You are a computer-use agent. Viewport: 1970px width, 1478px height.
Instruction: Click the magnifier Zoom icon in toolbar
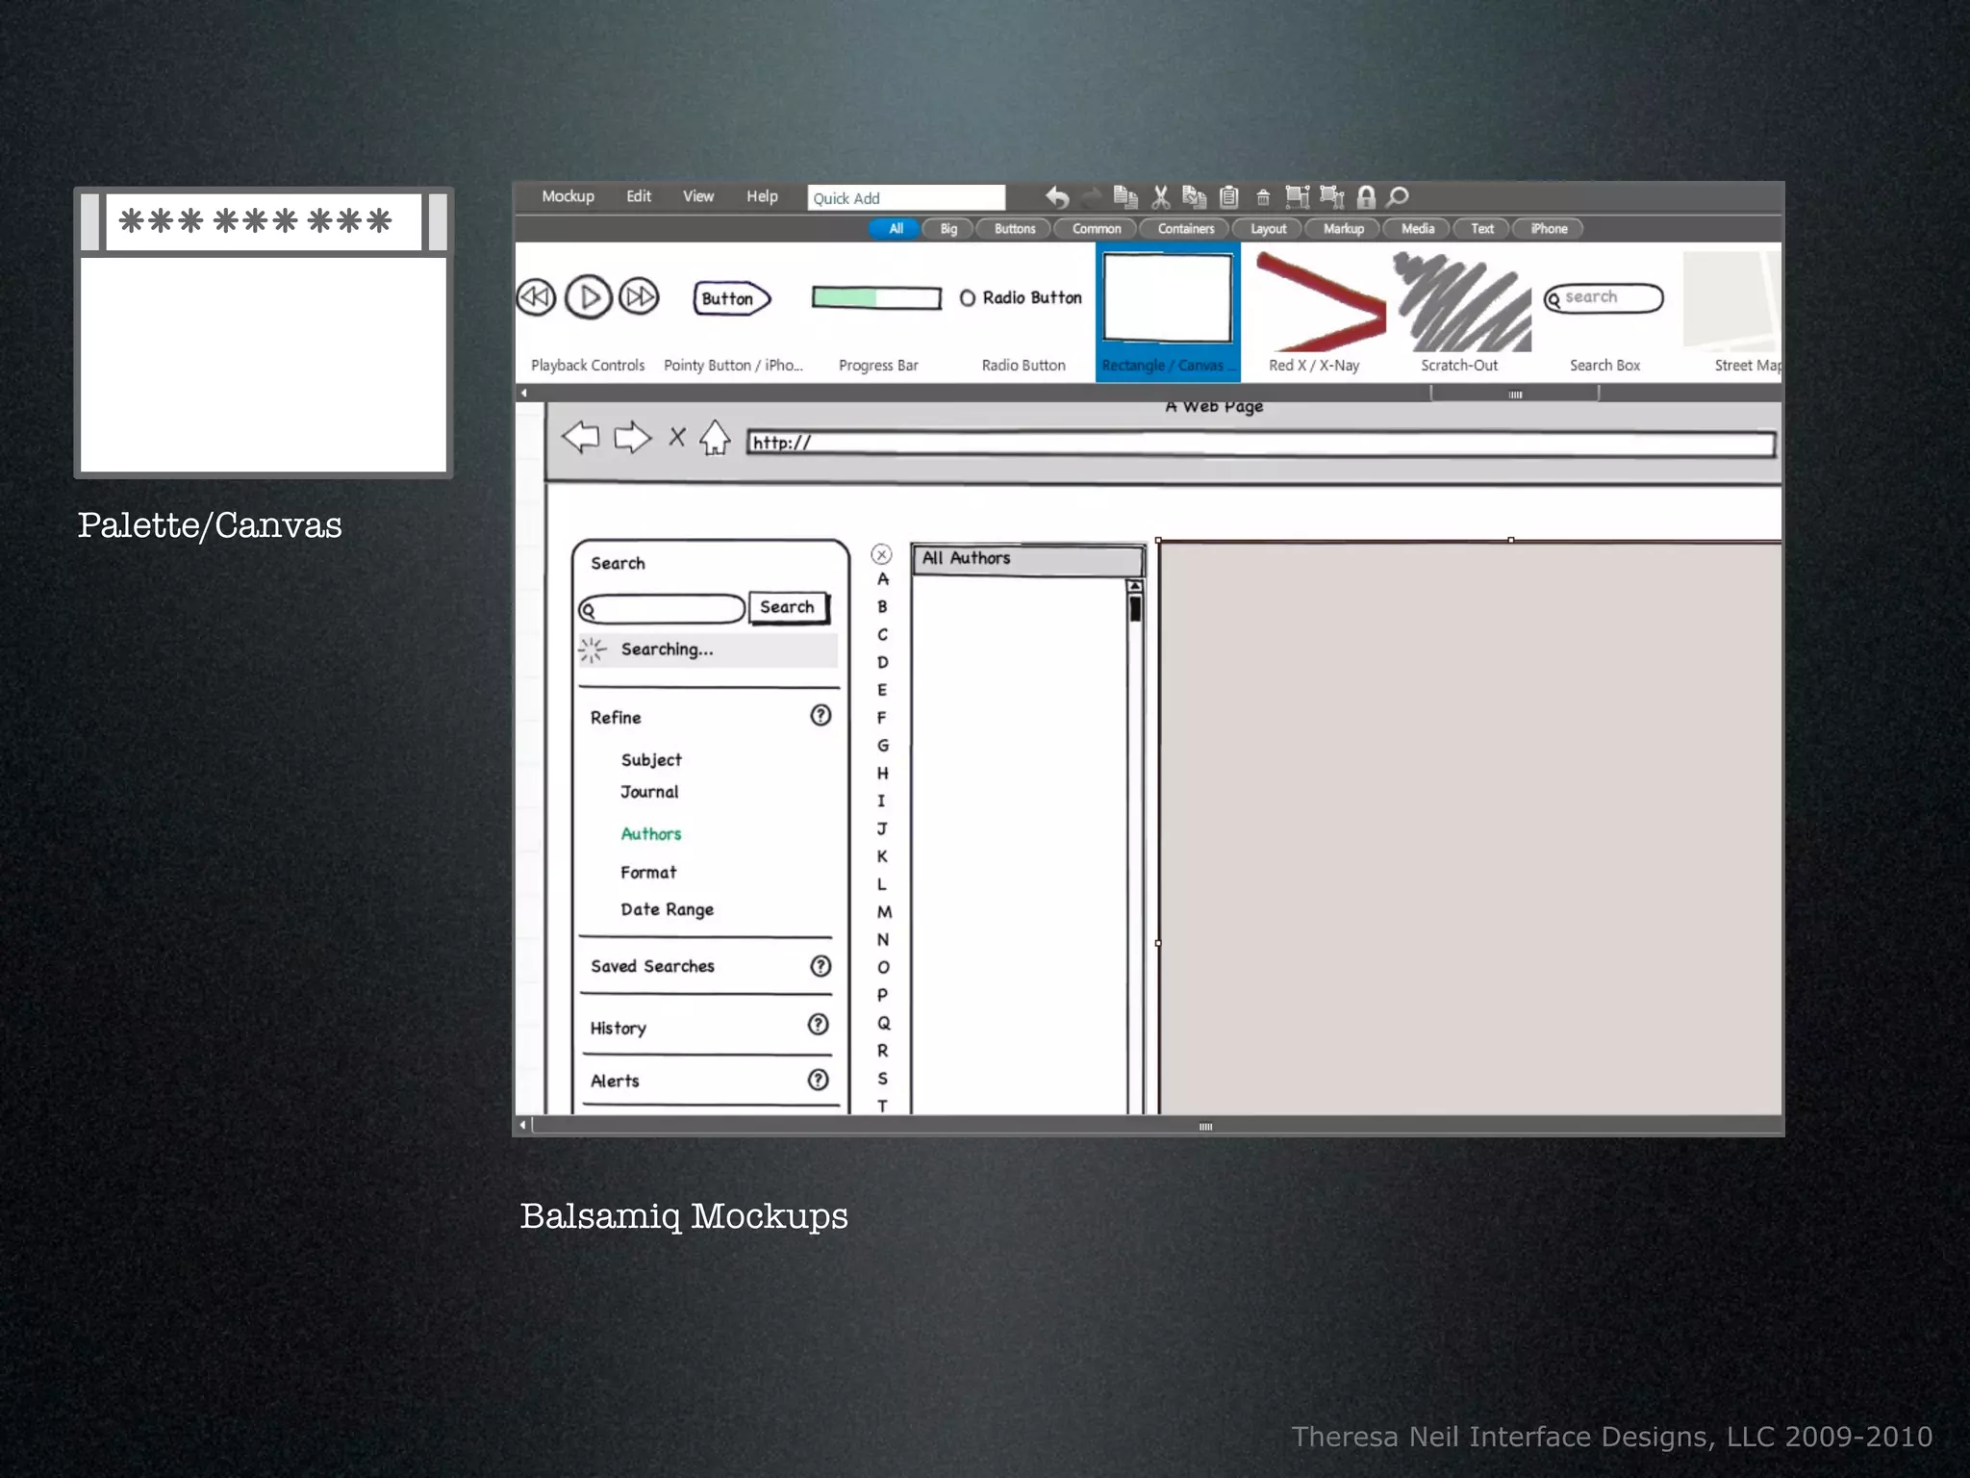(x=1398, y=197)
